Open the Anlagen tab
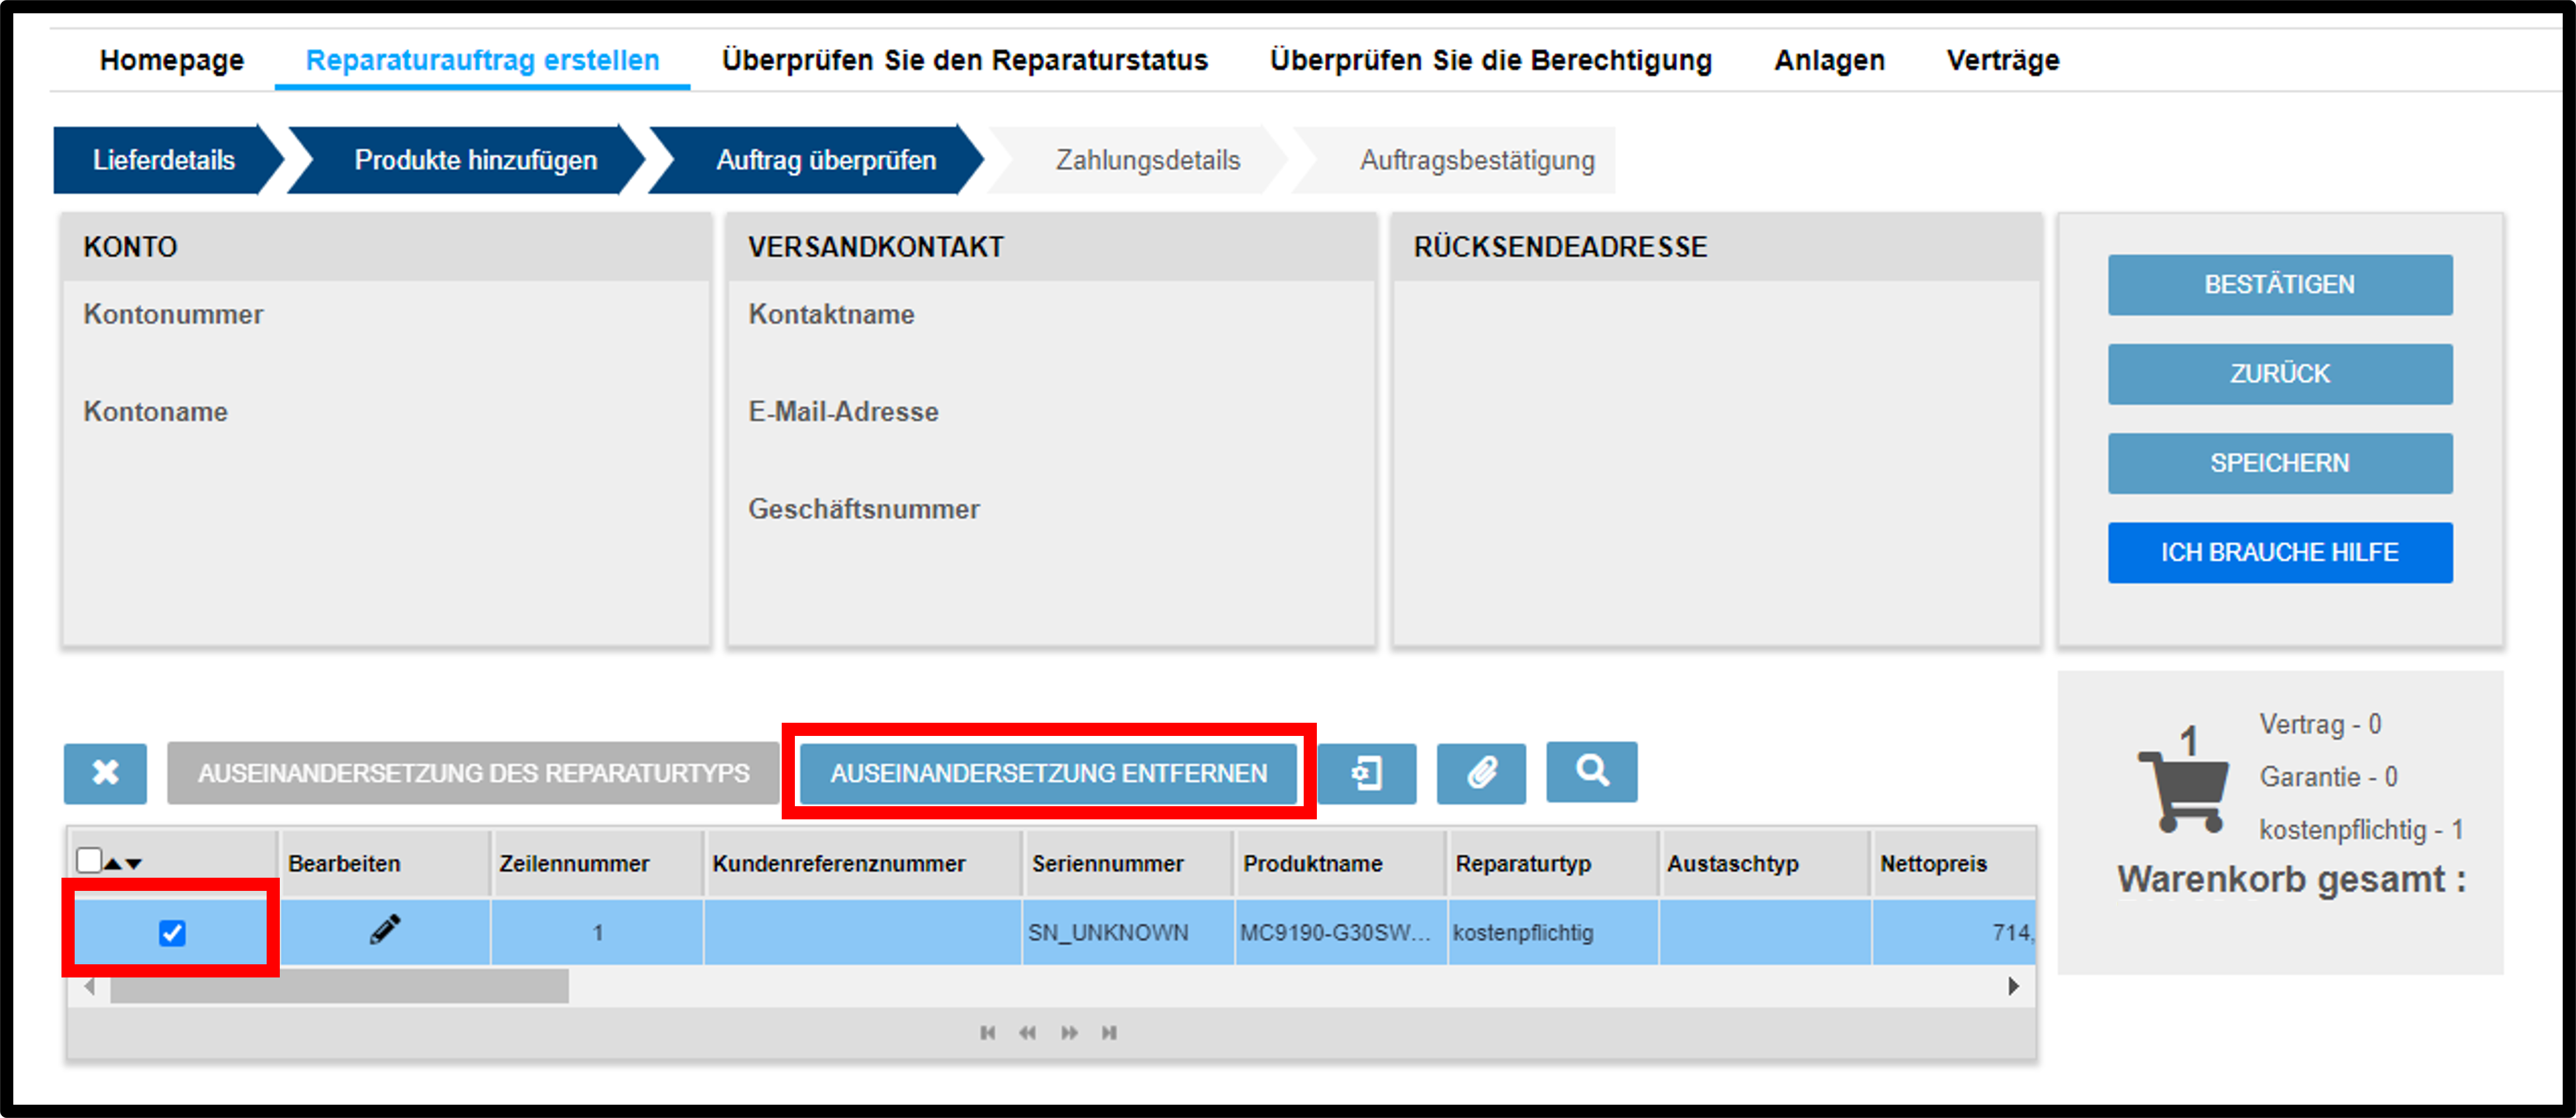 pos(1829,60)
